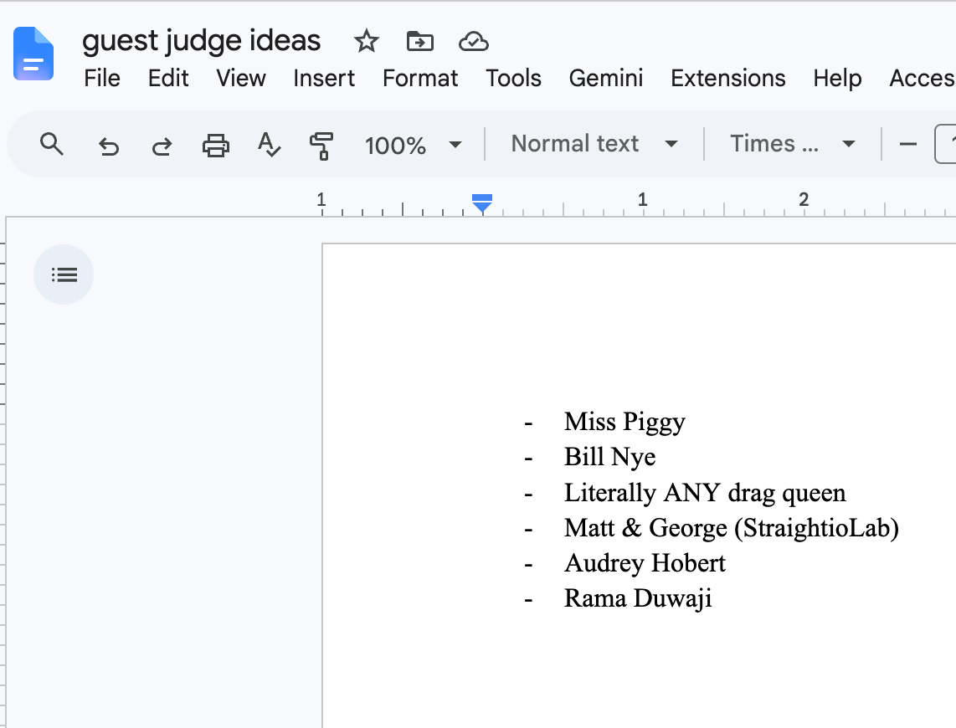Open the Times font family dropdown
The image size is (956, 728).
793,145
